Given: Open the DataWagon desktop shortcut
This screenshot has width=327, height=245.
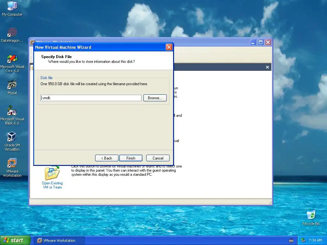Looking at the screenshot, I should 12,35.
